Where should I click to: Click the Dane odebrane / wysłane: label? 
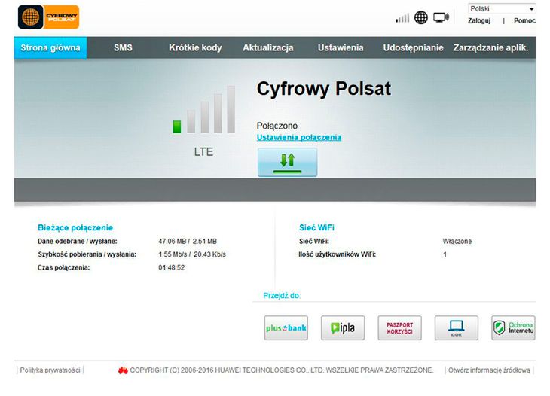point(77,242)
